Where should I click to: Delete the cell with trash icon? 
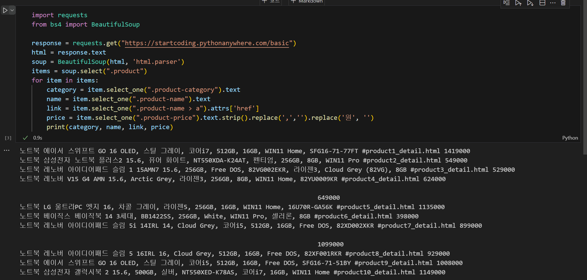click(563, 3)
